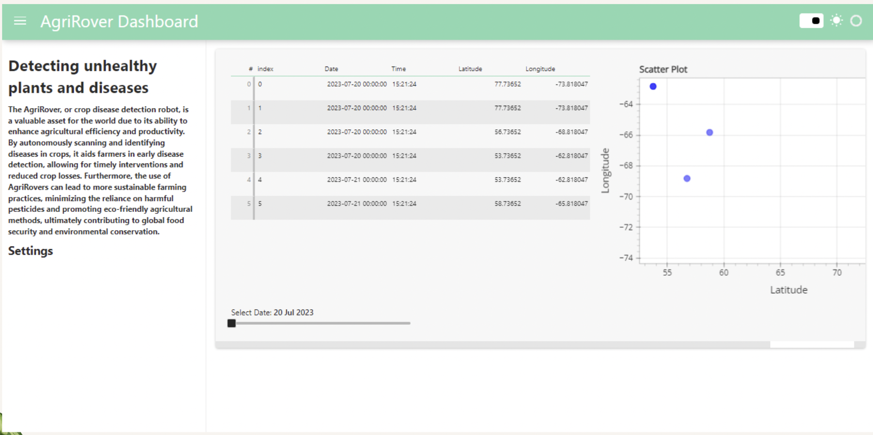Viewport: 873px width, 435px height.
Task: Click the index column header
Action: 266,69
